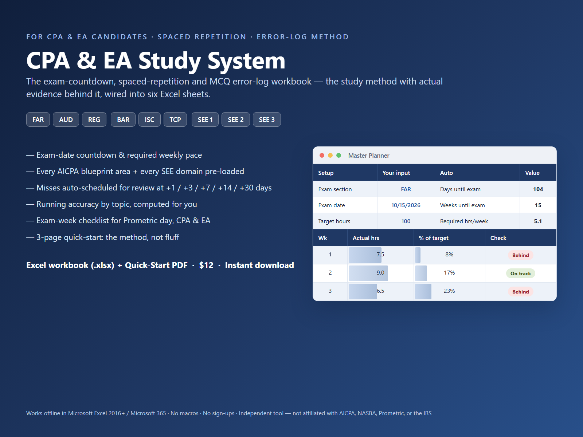Click the yellow window dot in Master Planner

tap(330, 155)
